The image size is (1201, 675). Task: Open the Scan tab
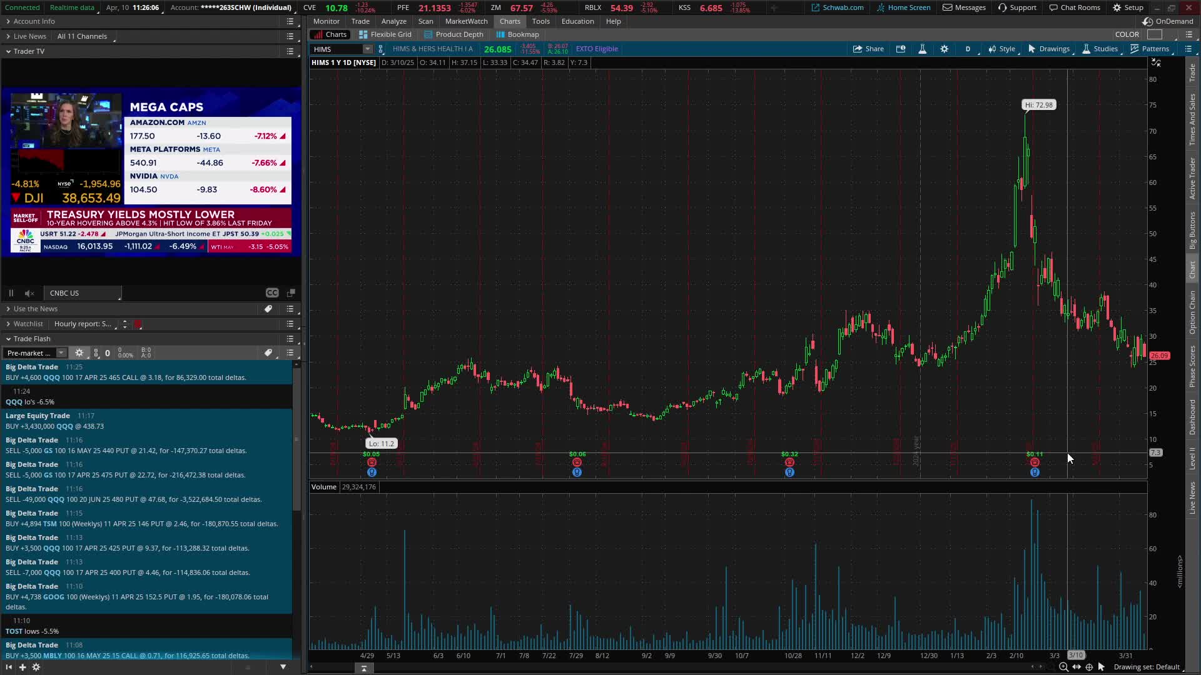coord(425,21)
